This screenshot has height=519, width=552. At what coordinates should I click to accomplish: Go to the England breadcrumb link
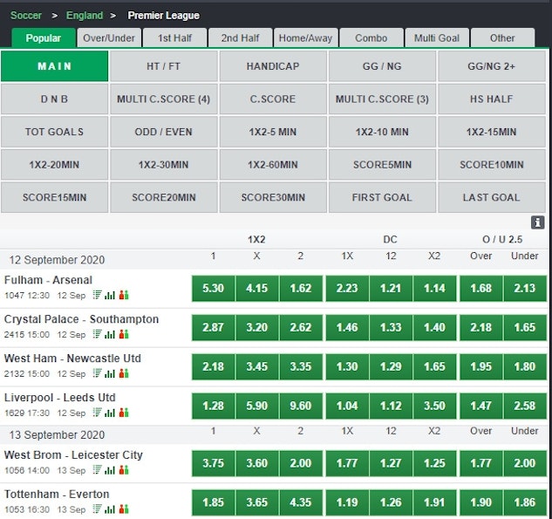pyautogui.click(x=85, y=16)
